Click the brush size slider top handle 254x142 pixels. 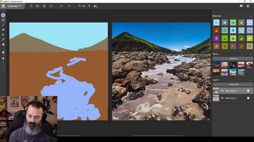click(3, 52)
